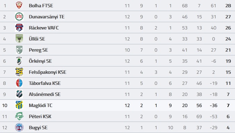Click the Maglódi TC yellow-blue badge
The height and width of the screenshot is (133, 235).
(19, 105)
